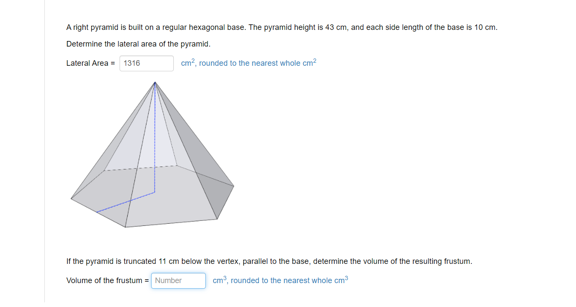
Task: Click the Determine the lateral area instruction line
Action: click(x=139, y=44)
